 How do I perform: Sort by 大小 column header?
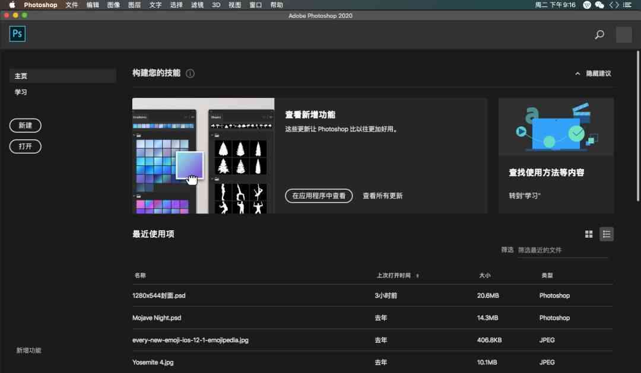(485, 275)
